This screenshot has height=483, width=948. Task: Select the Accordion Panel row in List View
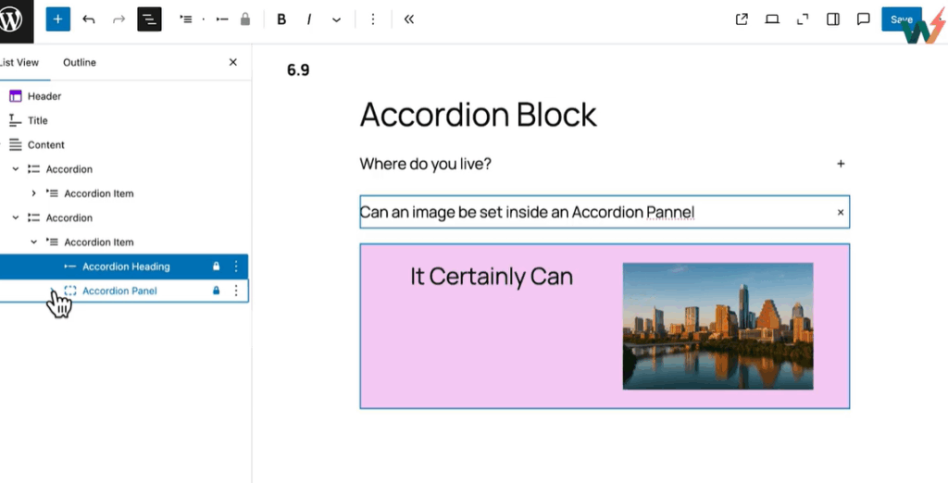(x=124, y=291)
